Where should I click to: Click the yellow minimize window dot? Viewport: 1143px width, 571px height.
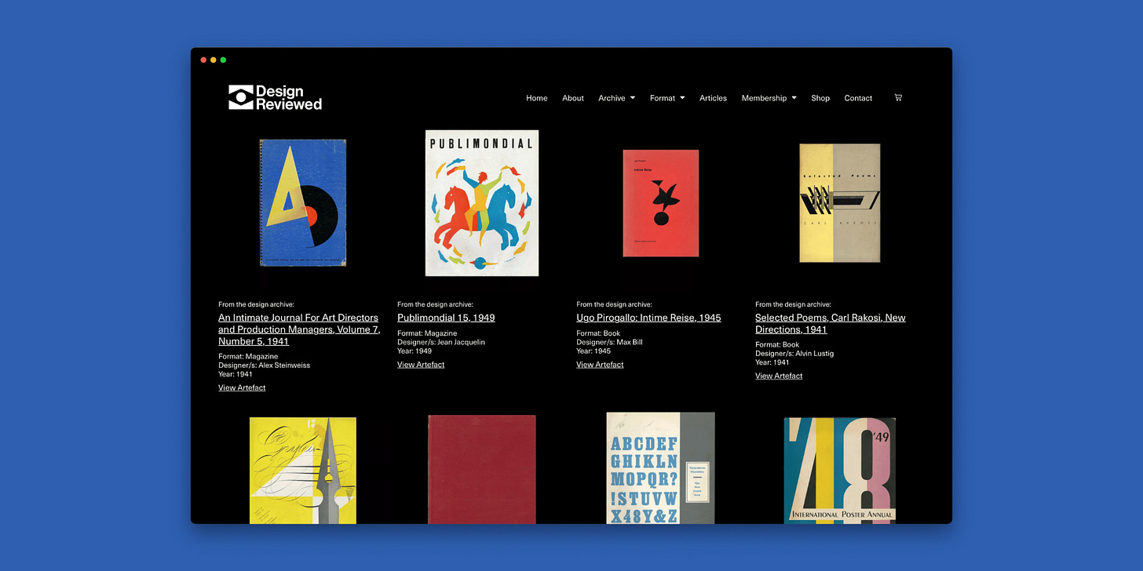point(214,60)
